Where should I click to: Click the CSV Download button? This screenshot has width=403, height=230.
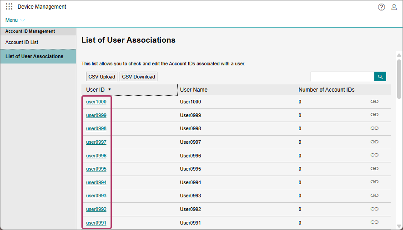(x=138, y=77)
